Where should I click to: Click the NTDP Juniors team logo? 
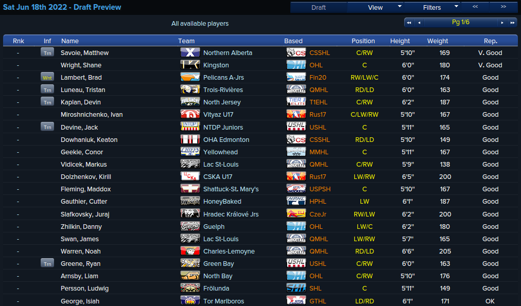pyautogui.click(x=190, y=127)
